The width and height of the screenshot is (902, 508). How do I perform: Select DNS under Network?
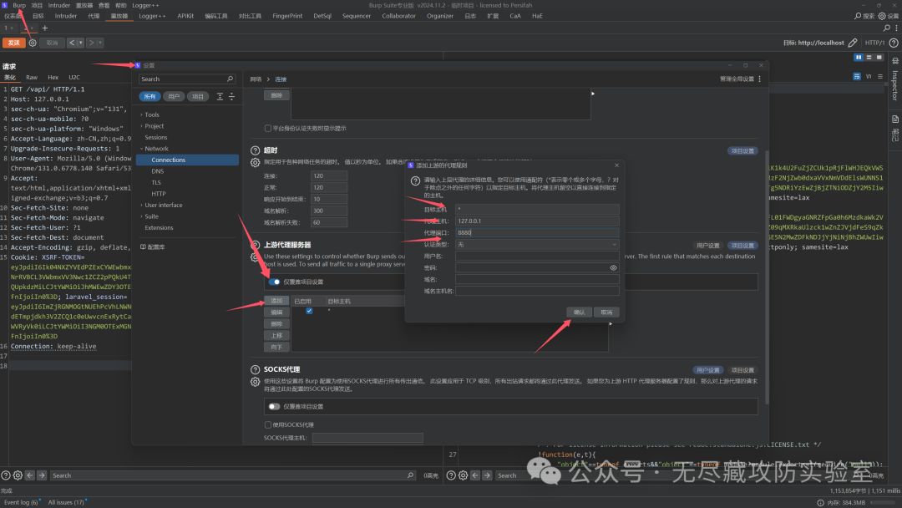pyautogui.click(x=158, y=171)
